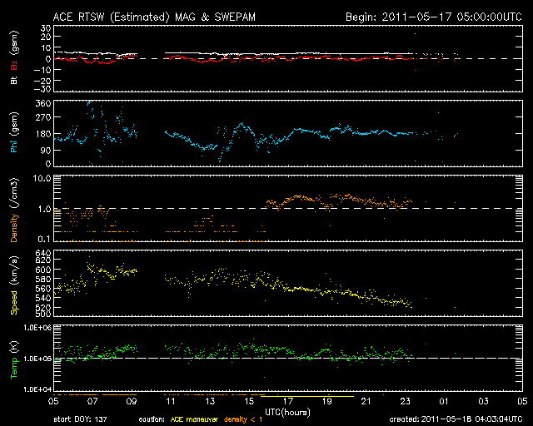
Task: Click the '270' tick on Phi axis
Action: [43, 117]
